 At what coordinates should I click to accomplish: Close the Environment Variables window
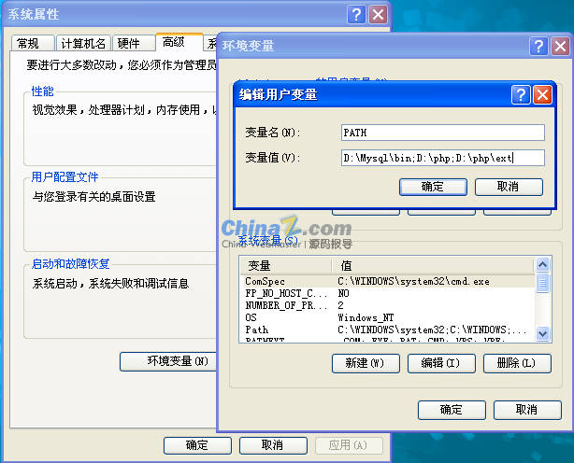pos(561,47)
